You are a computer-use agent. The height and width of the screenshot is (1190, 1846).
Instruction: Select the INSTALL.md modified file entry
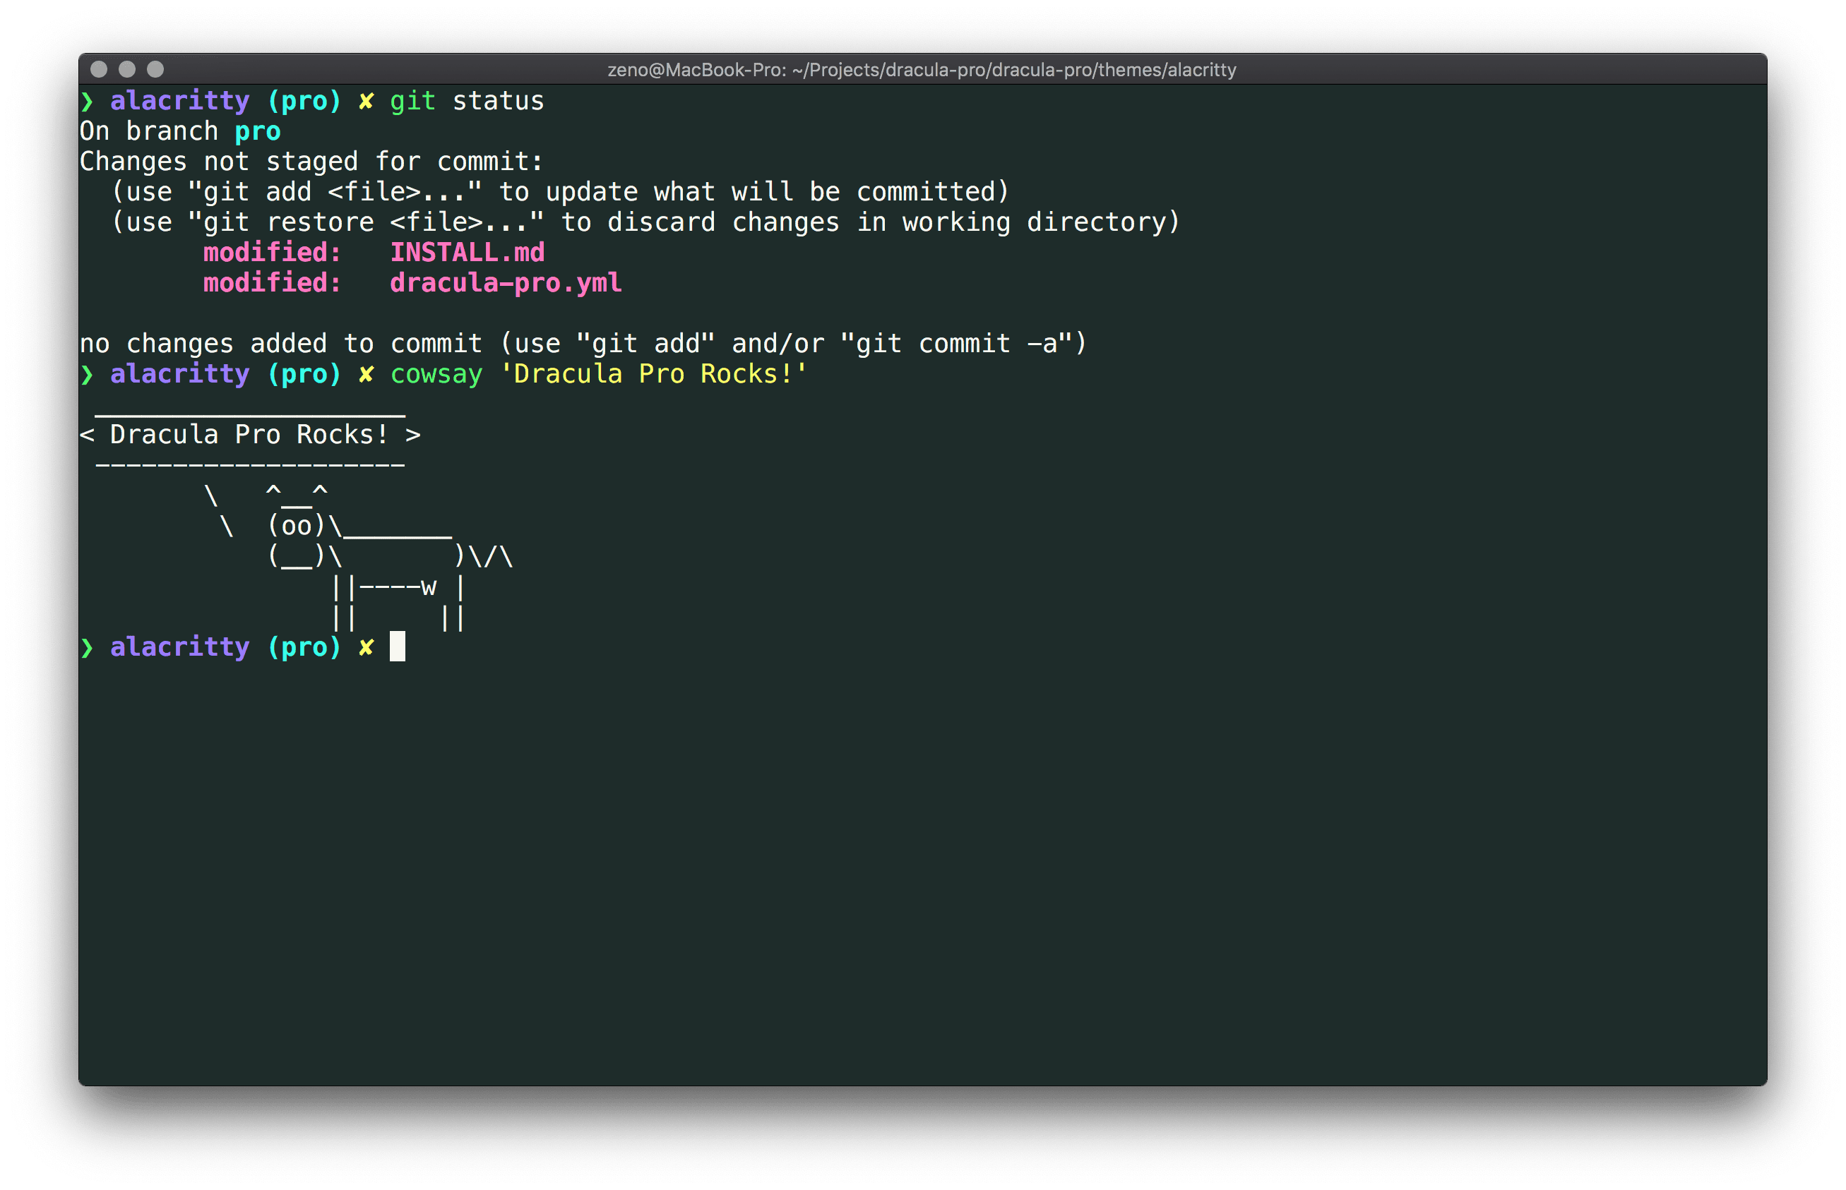point(466,252)
